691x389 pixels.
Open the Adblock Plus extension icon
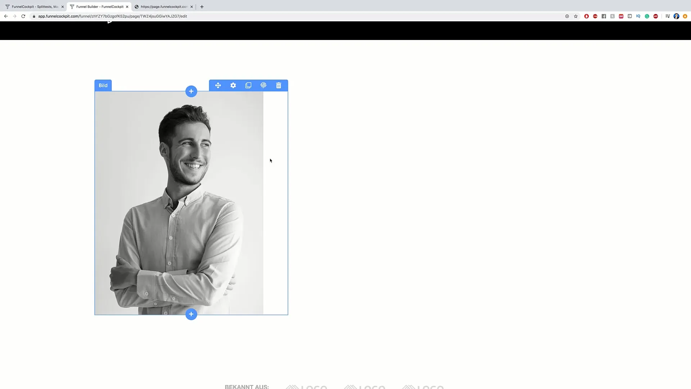click(655, 16)
